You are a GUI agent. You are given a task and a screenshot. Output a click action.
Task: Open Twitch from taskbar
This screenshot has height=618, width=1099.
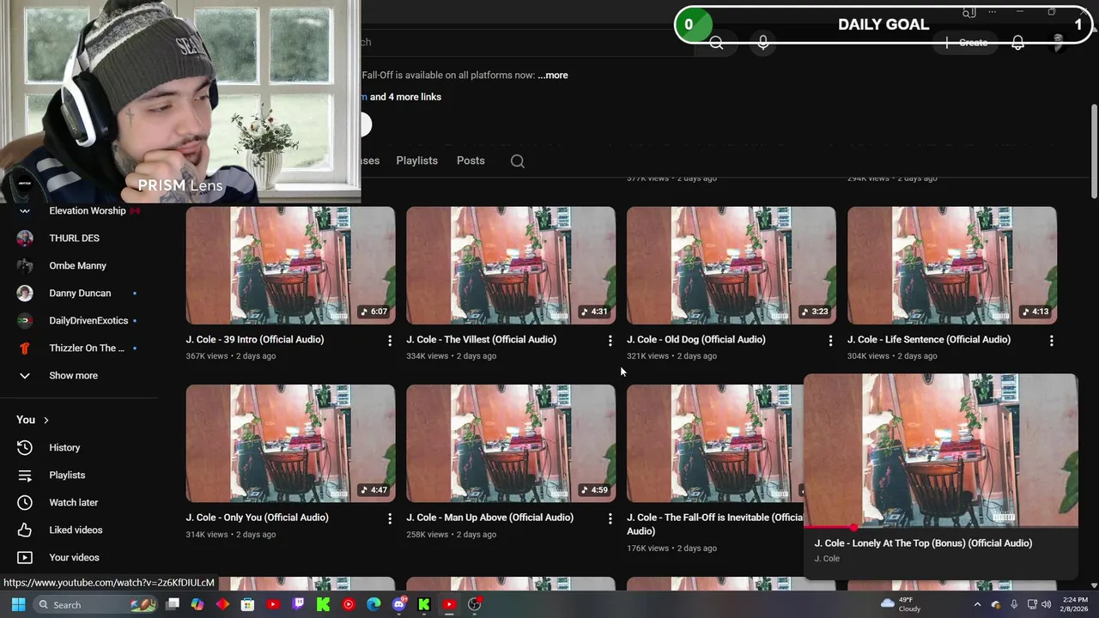[x=298, y=604]
